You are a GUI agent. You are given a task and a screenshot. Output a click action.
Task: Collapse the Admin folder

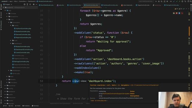tap(11, 25)
